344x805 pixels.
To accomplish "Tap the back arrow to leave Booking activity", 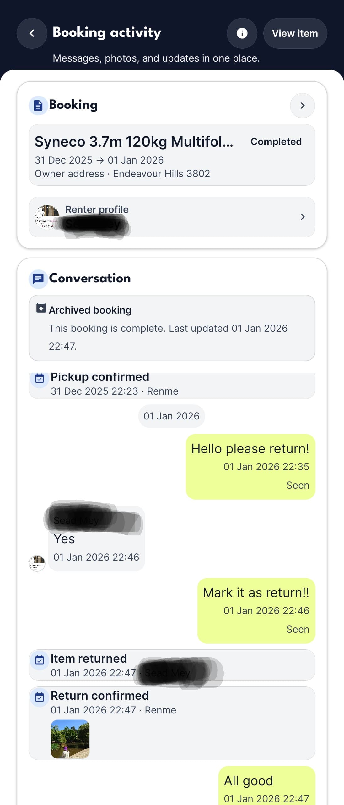I will click(32, 33).
